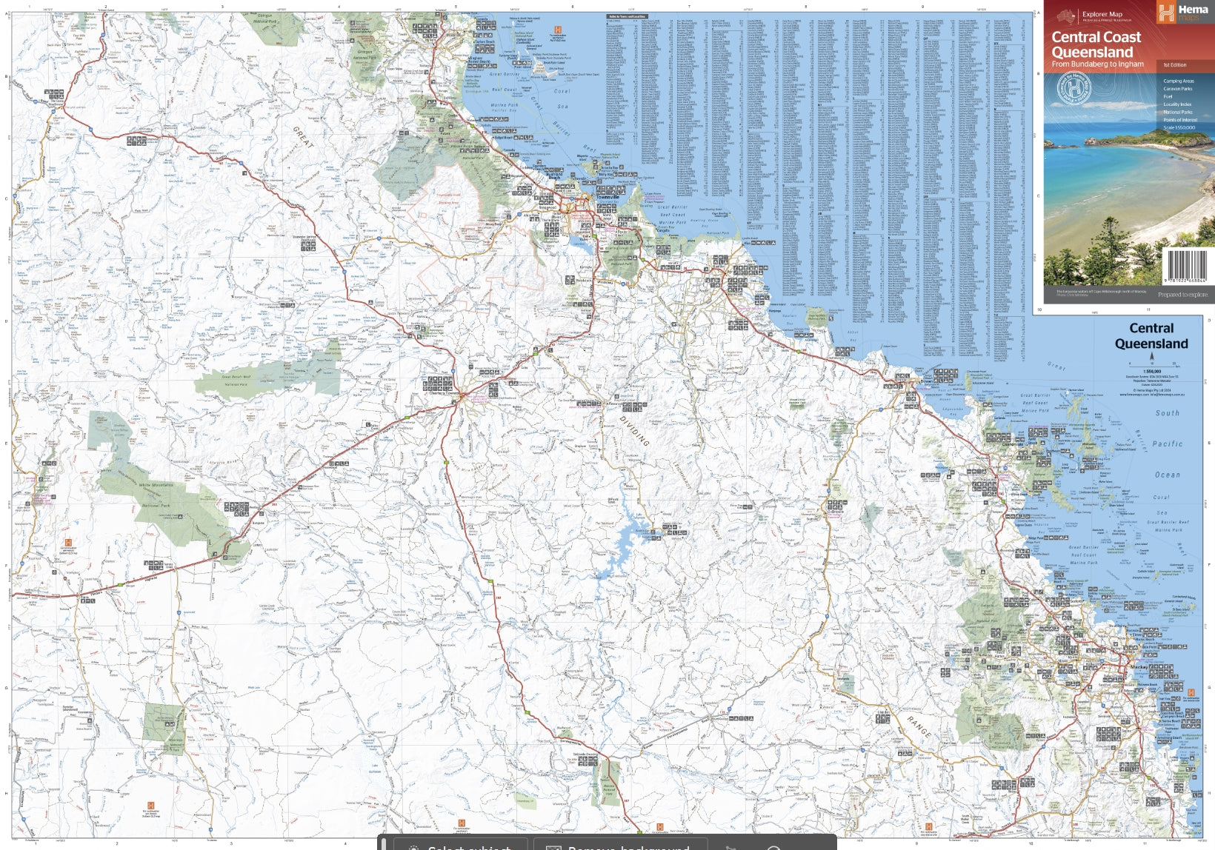The image size is (1215, 850).
Task: Click the circular Hema stamp on the cover
Action: 1073,90
